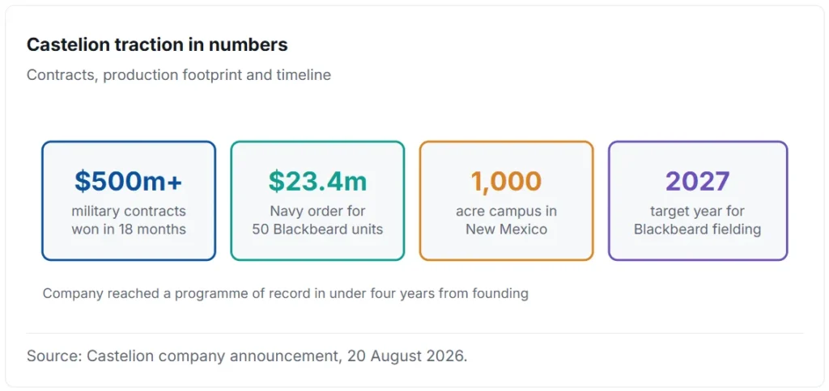Click the horizontal divider above the source

414,333
